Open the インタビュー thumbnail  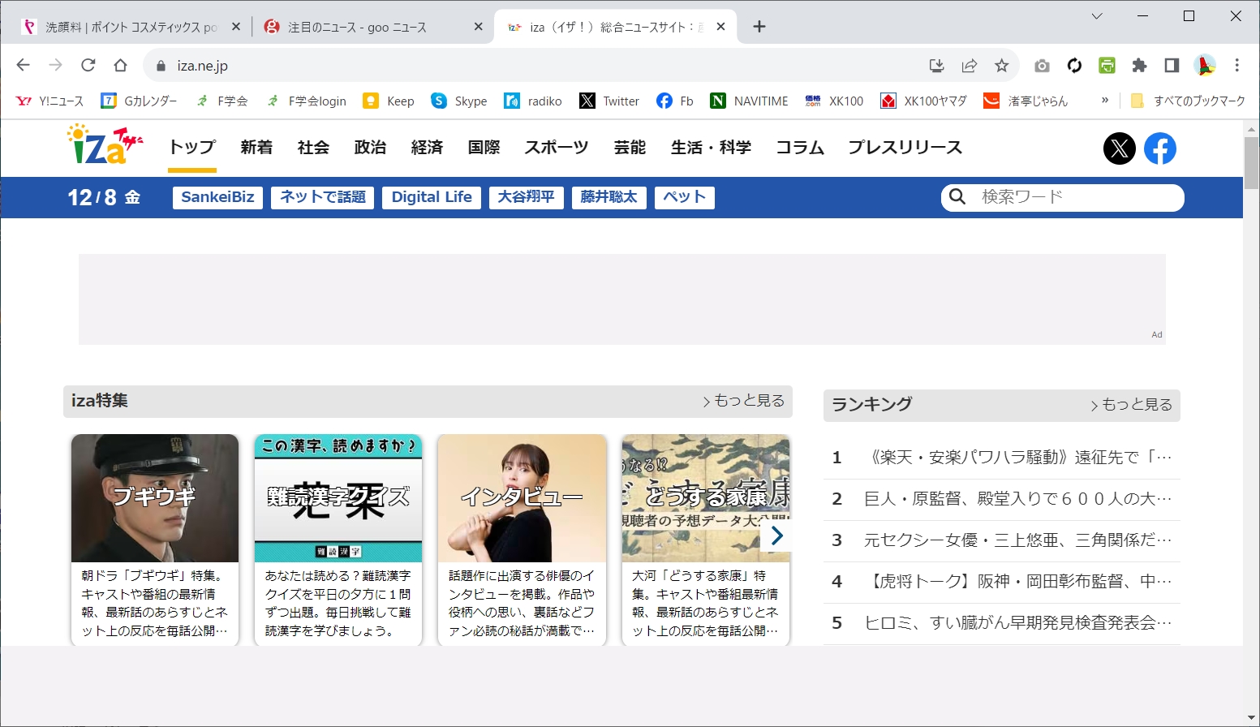pyautogui.click(x=522, y=497)
